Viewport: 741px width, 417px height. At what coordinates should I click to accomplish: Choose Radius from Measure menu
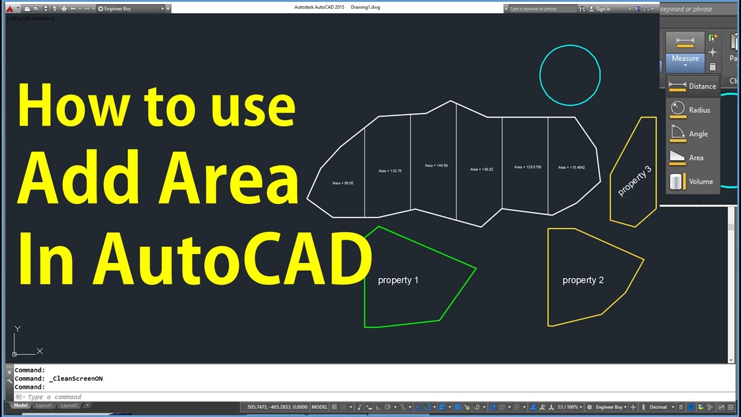point(693,109)
